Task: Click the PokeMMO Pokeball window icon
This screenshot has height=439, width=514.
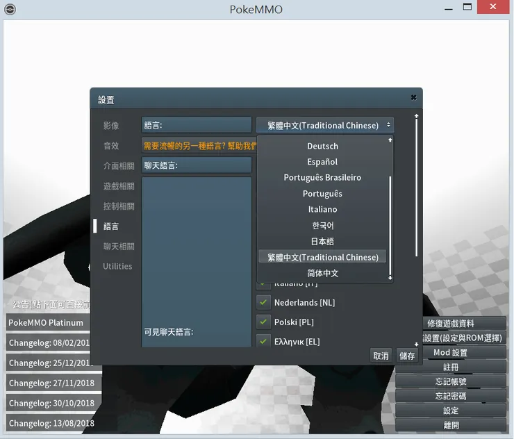Action: tap(10, 9)
